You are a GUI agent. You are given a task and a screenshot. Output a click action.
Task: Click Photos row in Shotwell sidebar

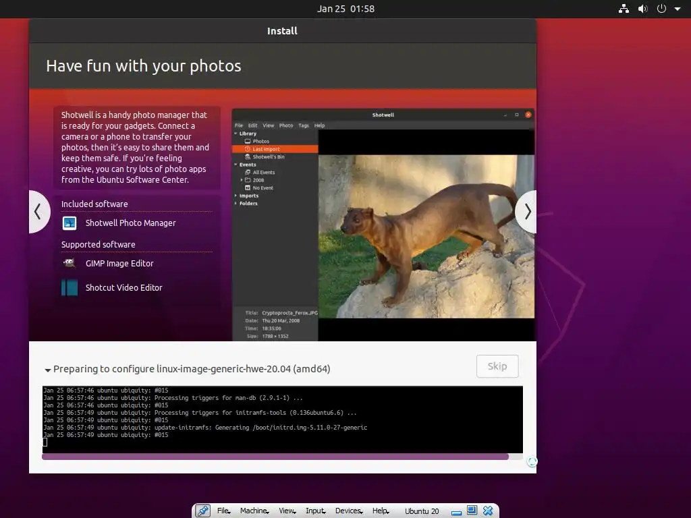point(275,142)
